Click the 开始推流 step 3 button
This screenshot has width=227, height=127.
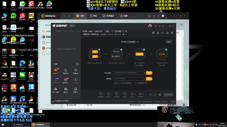[x=139, y=54]
